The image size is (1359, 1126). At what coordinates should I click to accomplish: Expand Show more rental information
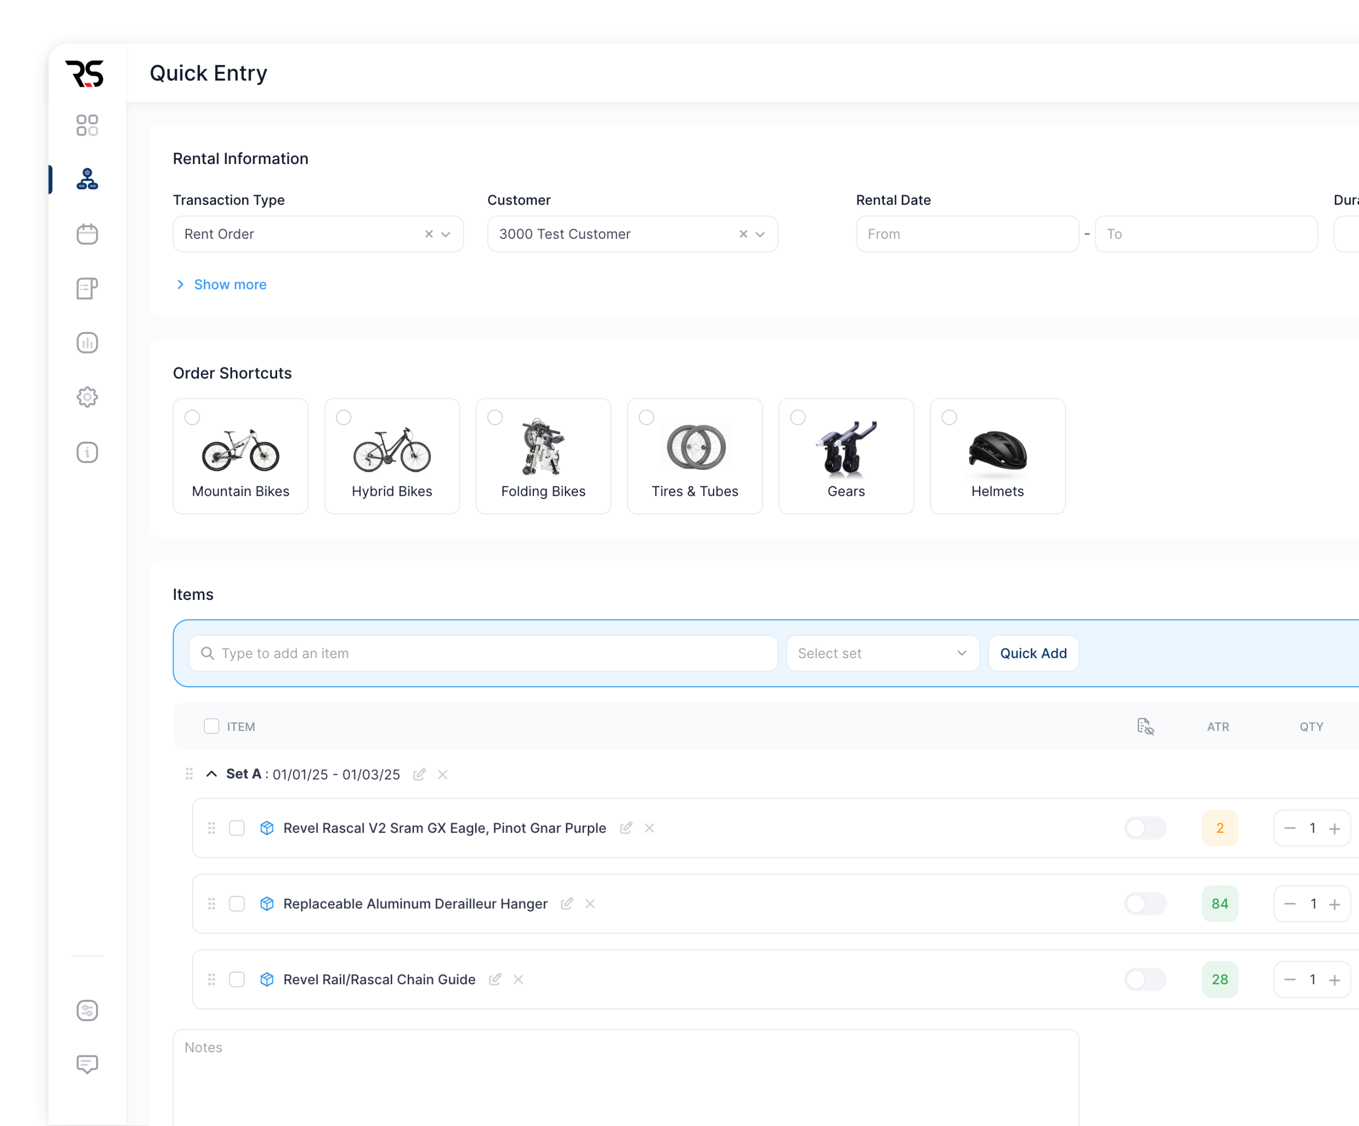(x=221, y=284)
